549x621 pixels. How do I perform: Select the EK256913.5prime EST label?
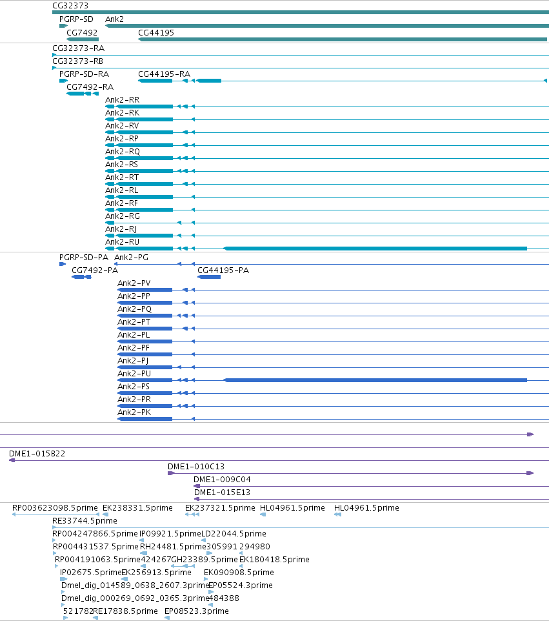pyautogui.click(x=156, y=573)
